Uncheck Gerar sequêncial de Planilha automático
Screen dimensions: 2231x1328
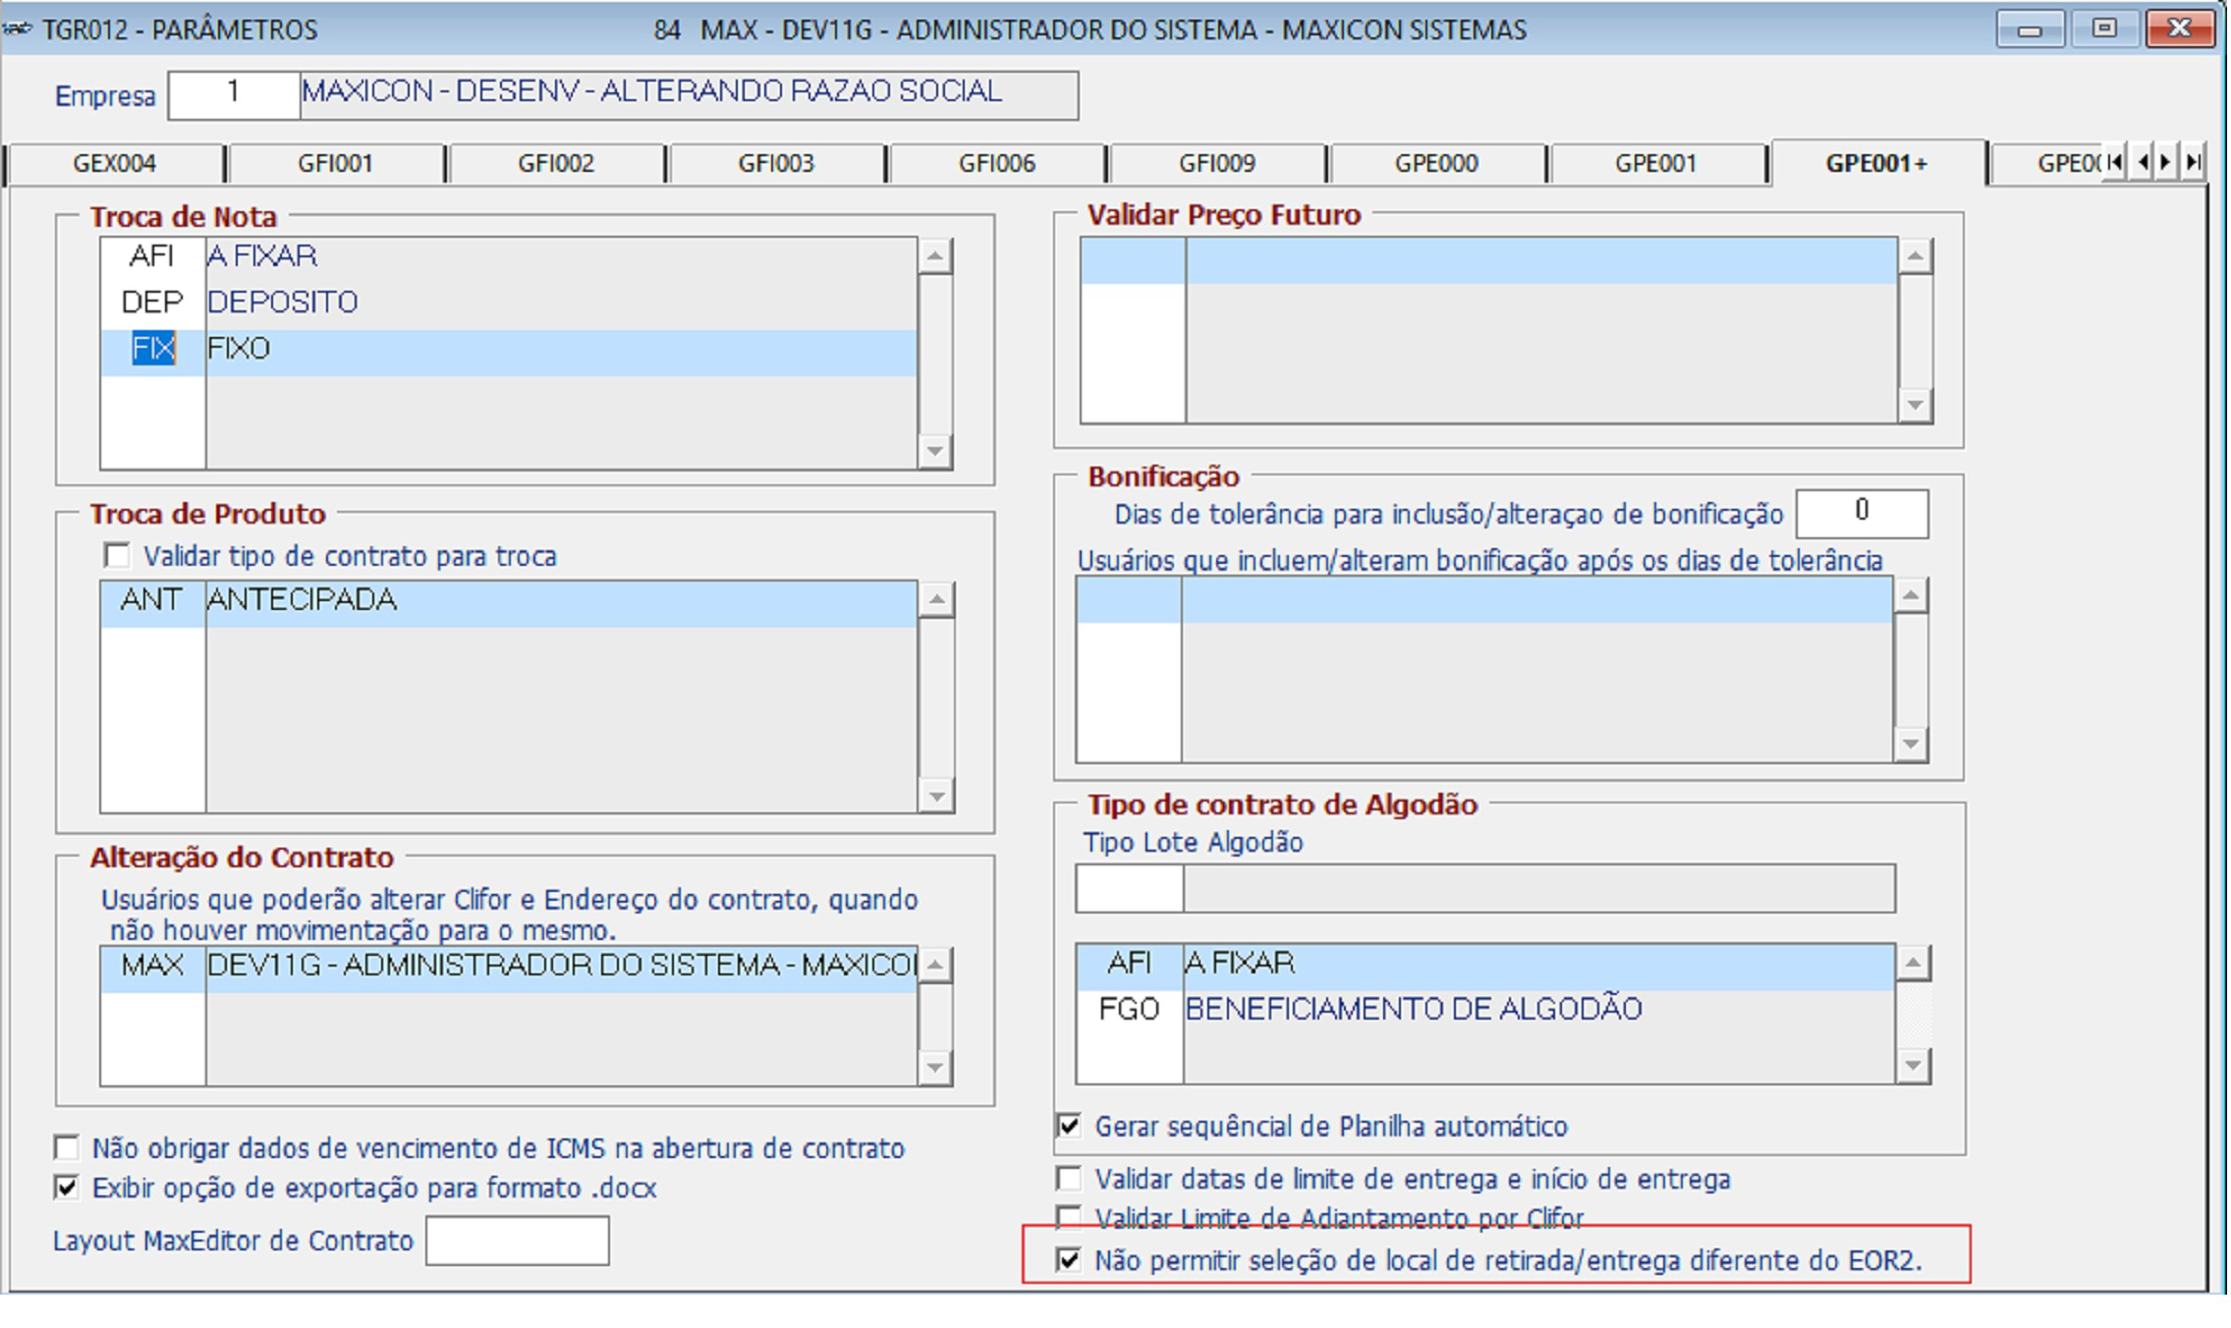[1069, 1126]
